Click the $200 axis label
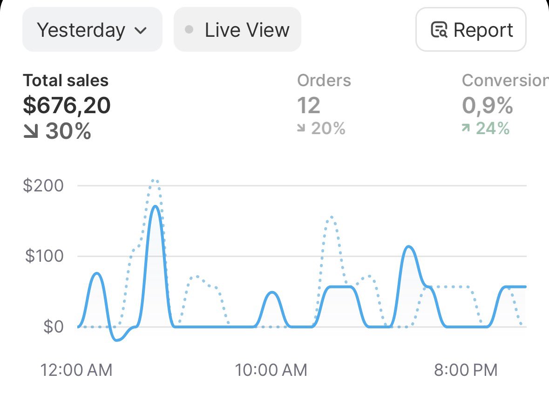The width and height of the screenshot is (549, 401). click(43, 186)
